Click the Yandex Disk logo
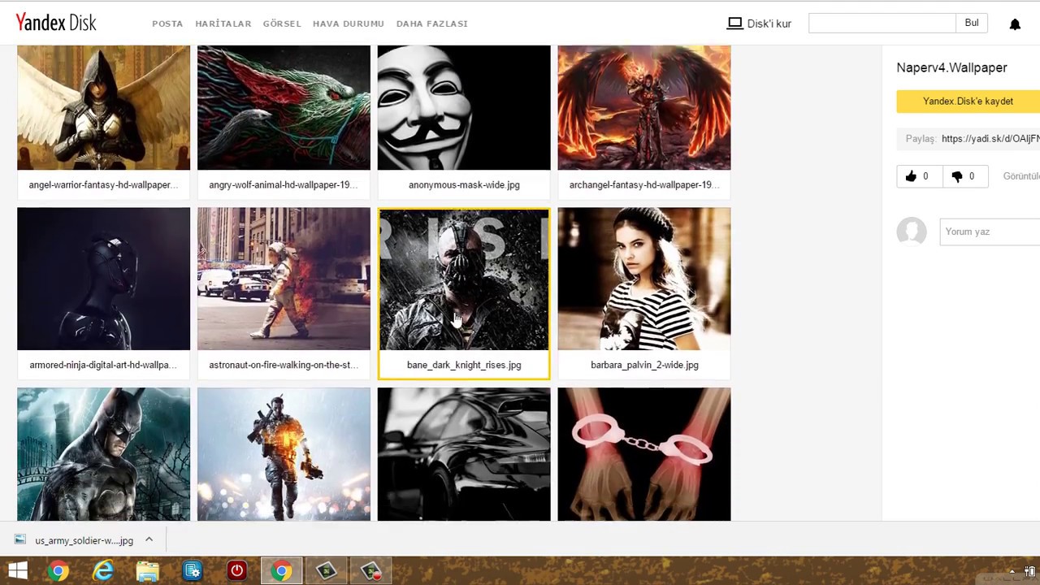The width and height of the screenshot is (1040, 585). pos(56,23)
